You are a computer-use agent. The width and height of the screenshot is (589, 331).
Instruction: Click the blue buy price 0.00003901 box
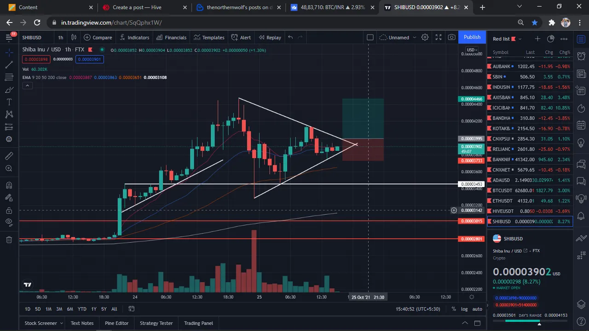click(90, 59)
